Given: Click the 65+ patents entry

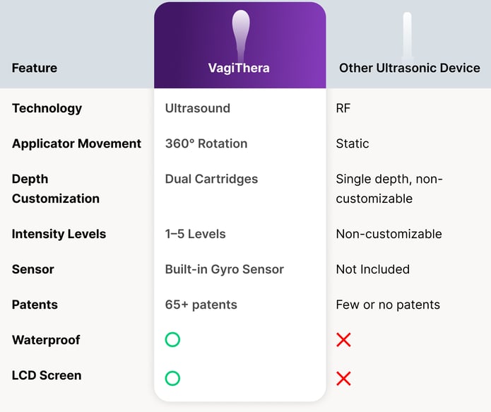Looking at the screenshot, I should 201,305.
